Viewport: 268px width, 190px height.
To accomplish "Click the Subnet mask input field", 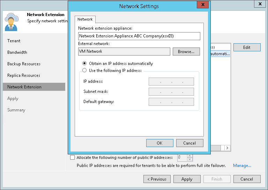I will point(171,92).
